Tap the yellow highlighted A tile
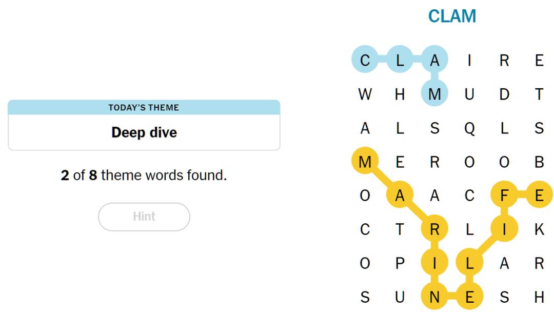The height and width of the screenshot is (312, 554). point(400,196)
